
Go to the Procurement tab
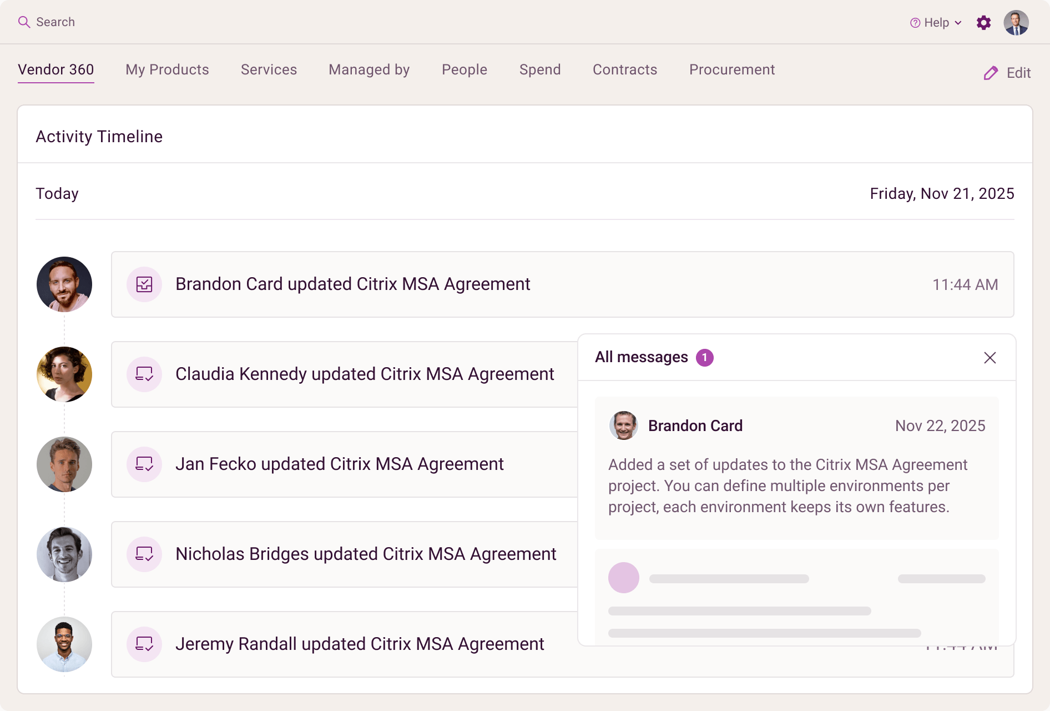(x=732, y=69)
